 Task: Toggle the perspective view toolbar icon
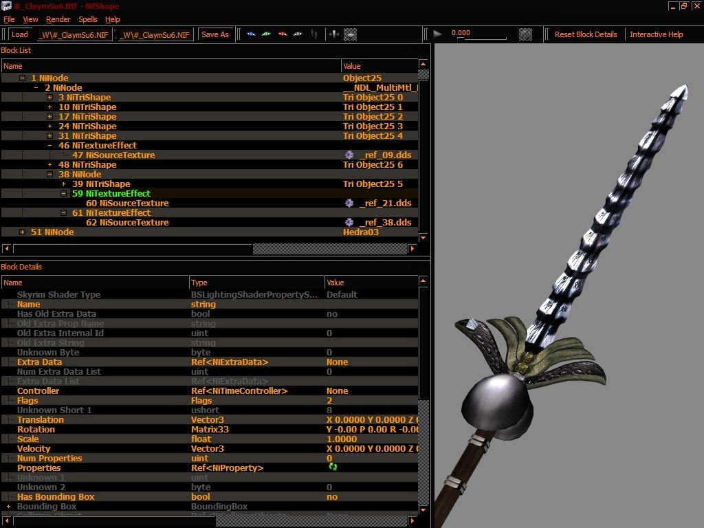tap(350, 34)
